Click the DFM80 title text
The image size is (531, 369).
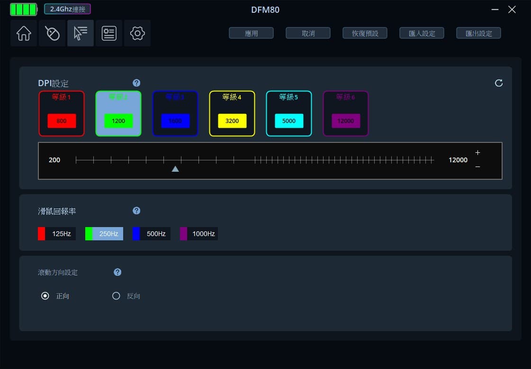coord(265,9)
